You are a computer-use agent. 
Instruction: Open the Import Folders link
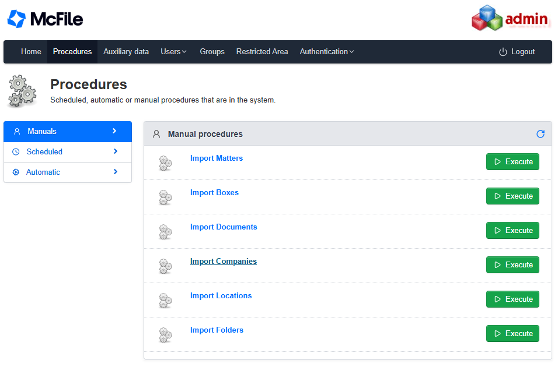click(217, 330)
